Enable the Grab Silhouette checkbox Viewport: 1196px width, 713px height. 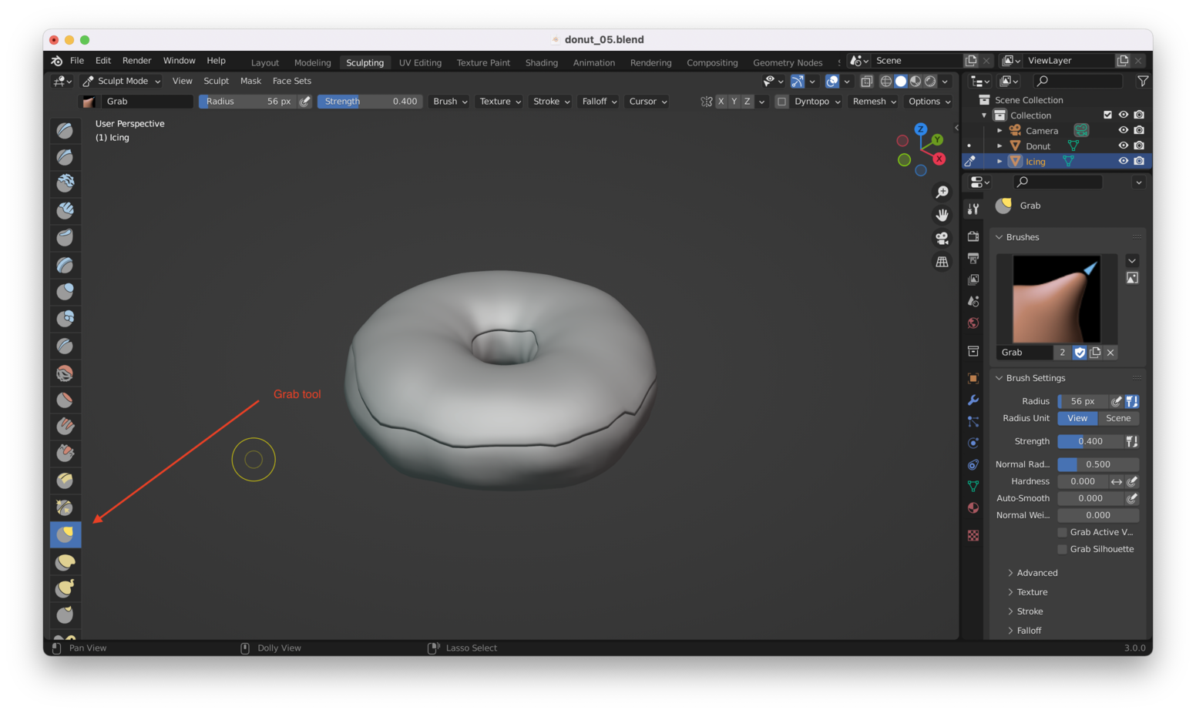(x=1062, y=549)
